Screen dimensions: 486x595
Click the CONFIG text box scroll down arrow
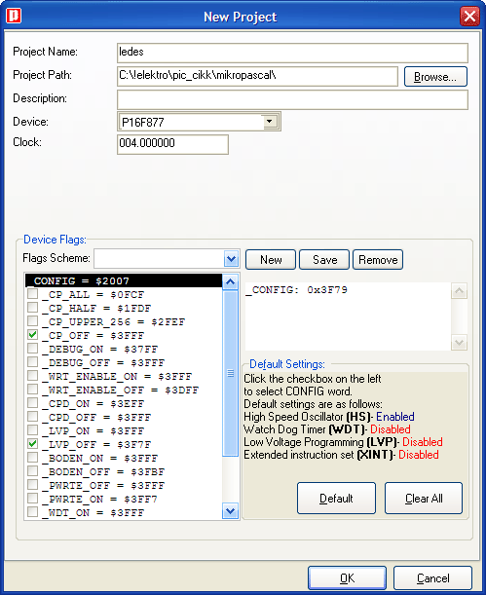click(x=459, y=343)
